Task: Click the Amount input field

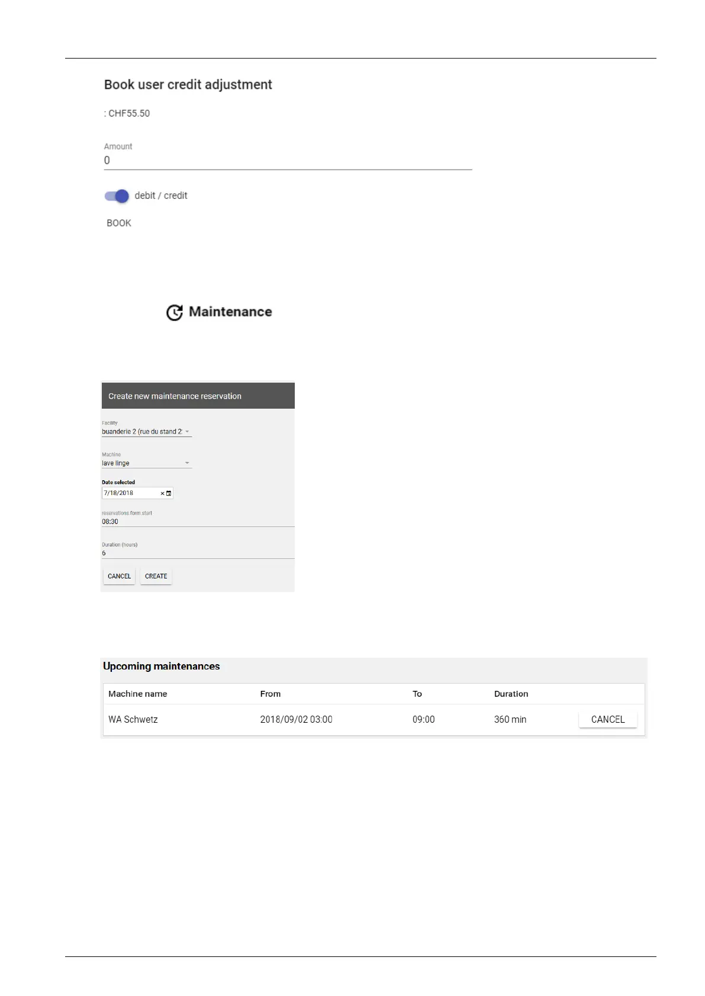Action: coord(288,160)
